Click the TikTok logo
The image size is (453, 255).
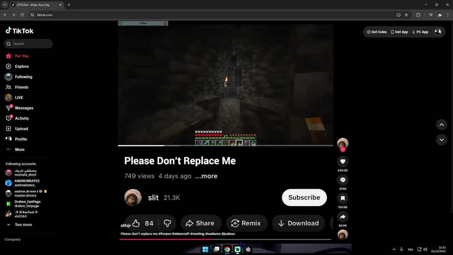pos(19,31)
